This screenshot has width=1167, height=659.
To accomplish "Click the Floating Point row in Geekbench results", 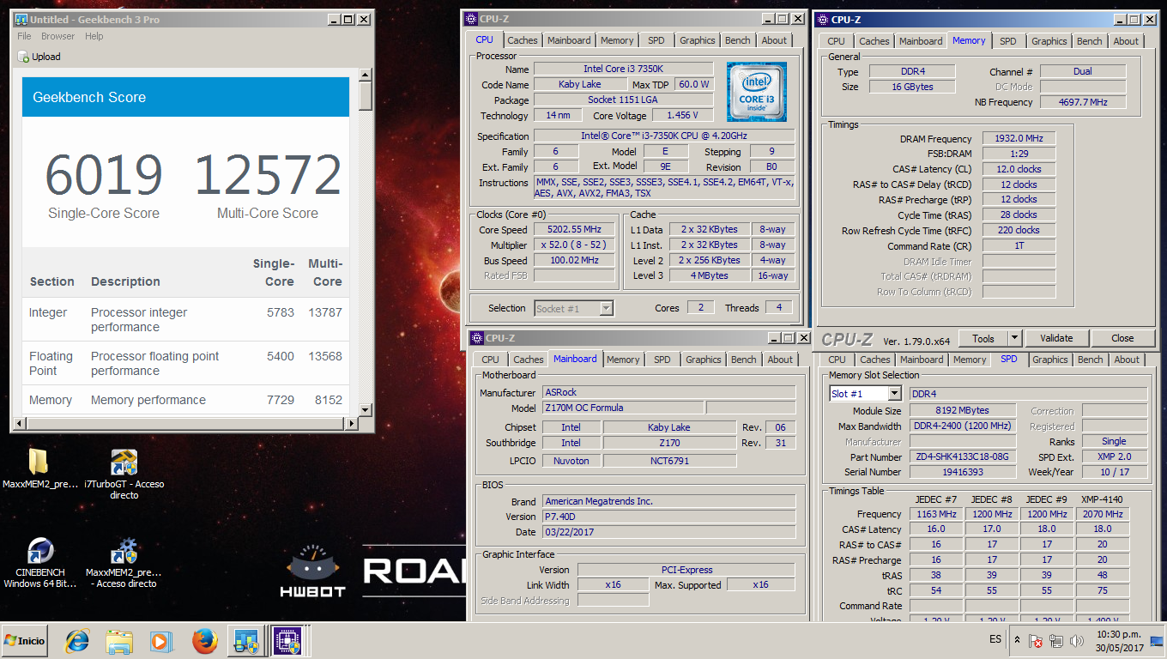I will 185,363.
